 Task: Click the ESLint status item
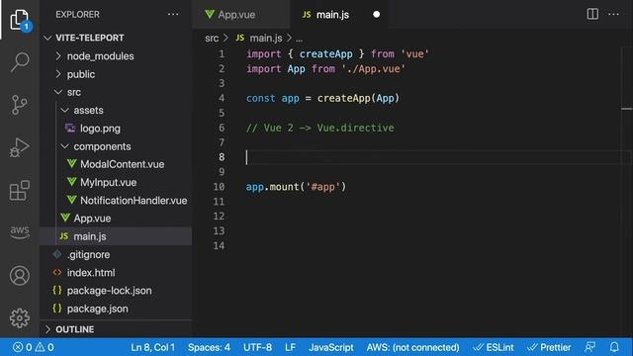[494, 347]
